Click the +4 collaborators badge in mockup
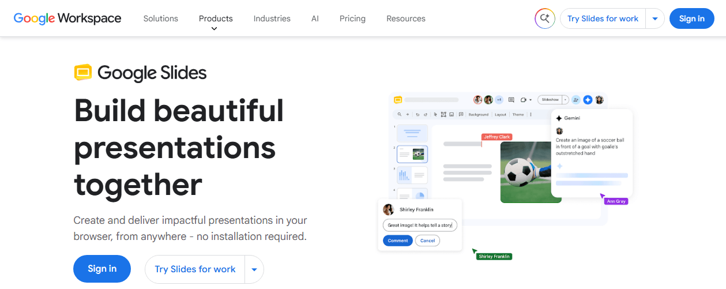Image resolution: width=726 pixels, height=289 pixels. tap(499, 100)
